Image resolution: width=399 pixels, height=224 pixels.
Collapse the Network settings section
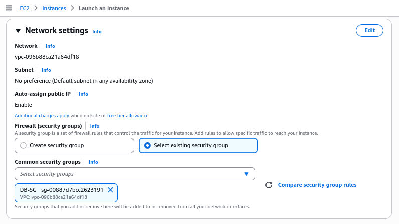click(x=18, y=31)
